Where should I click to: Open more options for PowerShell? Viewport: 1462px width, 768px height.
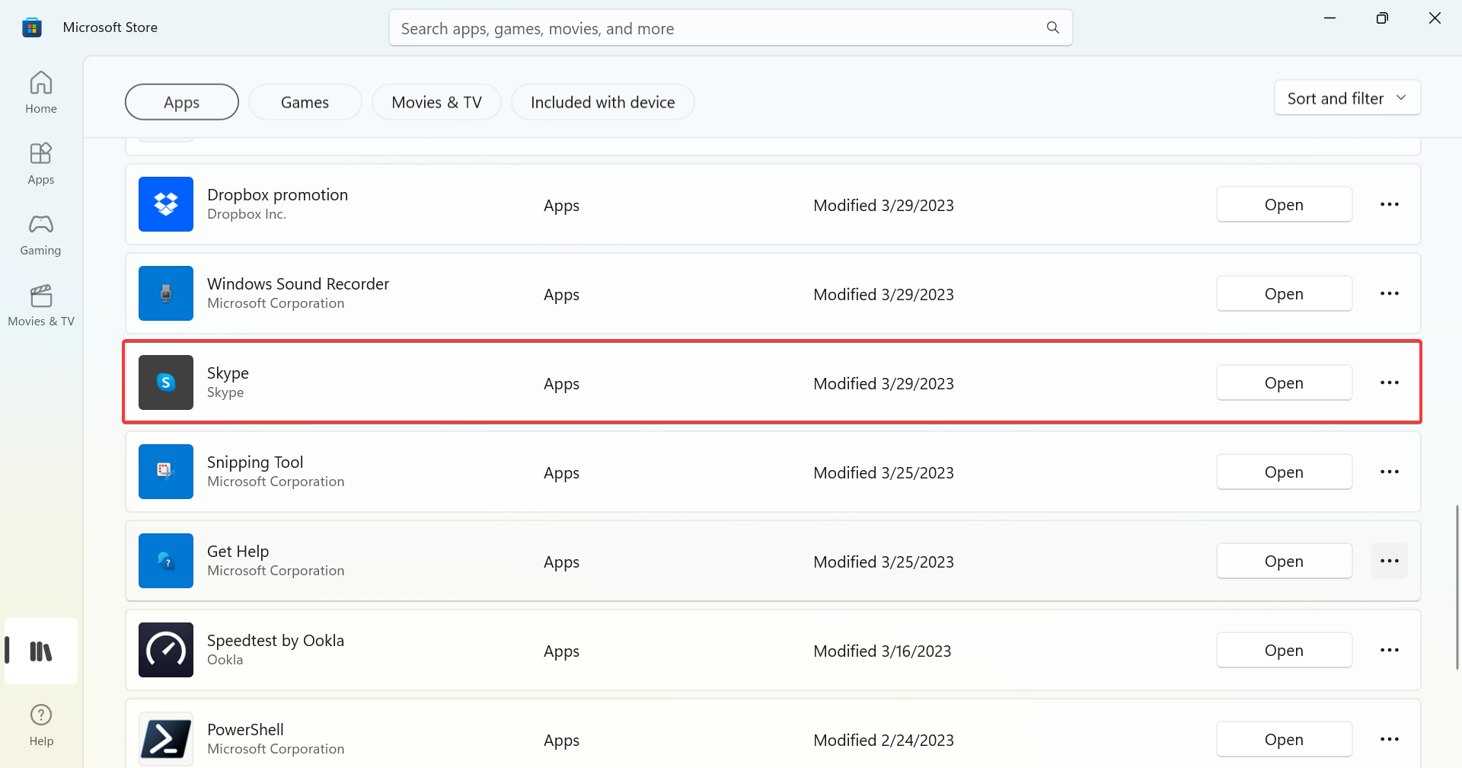pos(1390,739)
